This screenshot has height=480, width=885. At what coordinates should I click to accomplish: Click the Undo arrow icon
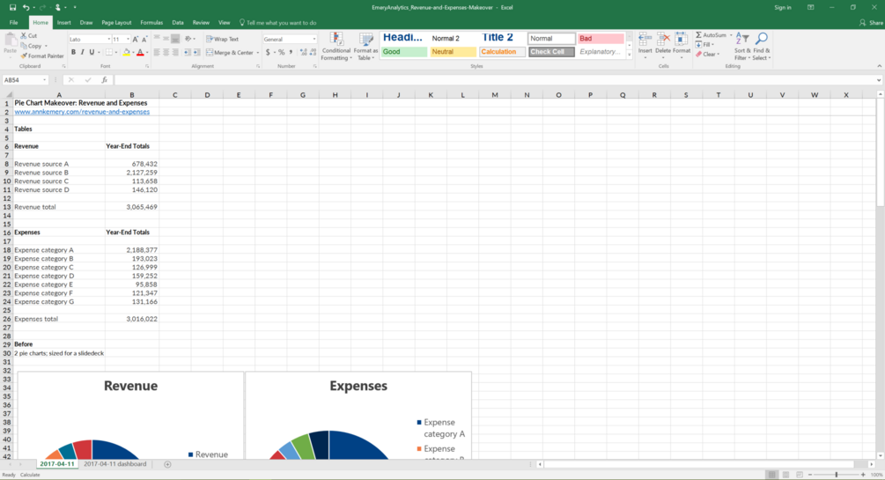coord(26,7)
